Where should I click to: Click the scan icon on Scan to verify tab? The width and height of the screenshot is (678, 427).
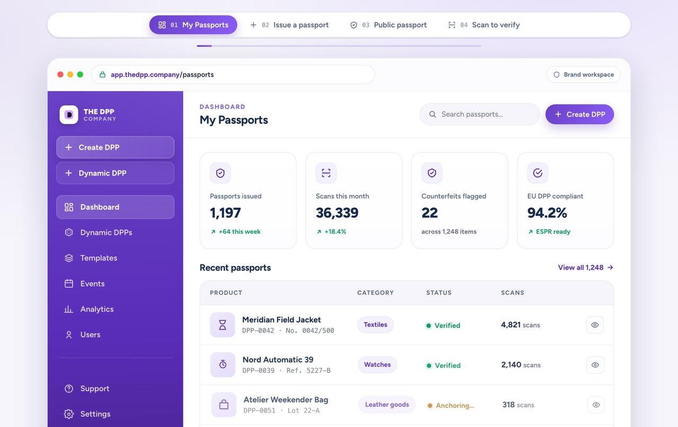[452, 25]
